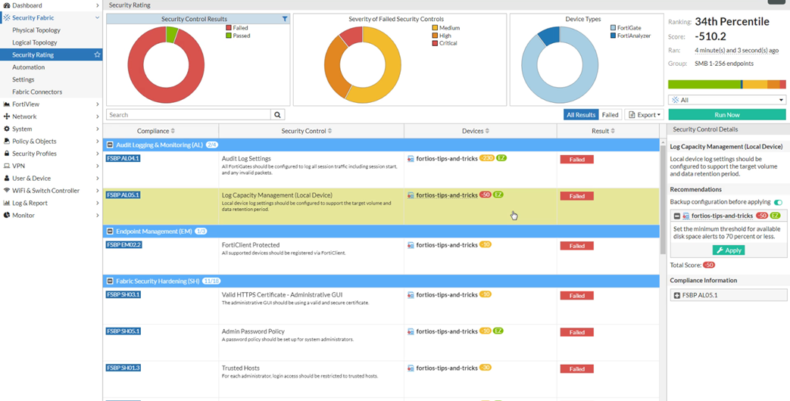Image resolution: width=790 pixels, height=401 pixels.
Task: Toggle Backup configuration before applying switch
Action: 779,202
